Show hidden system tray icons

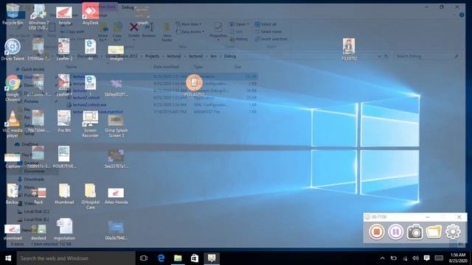pos(382,258)
